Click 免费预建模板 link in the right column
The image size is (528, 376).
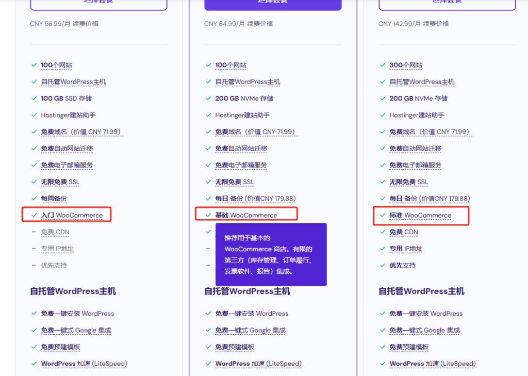click(409, 347)
